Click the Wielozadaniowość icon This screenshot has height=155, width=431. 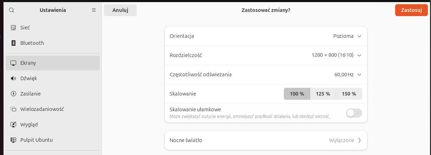[14, 109]
